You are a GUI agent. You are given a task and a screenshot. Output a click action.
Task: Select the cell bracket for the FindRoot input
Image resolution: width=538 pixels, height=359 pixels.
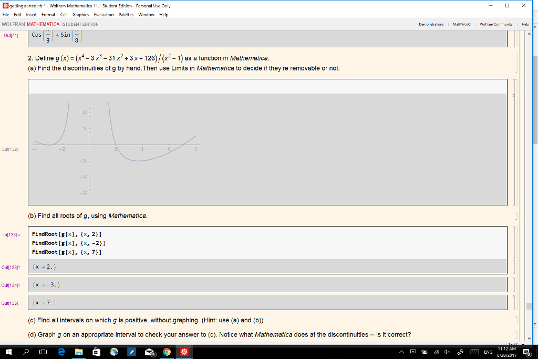(514, 243)
